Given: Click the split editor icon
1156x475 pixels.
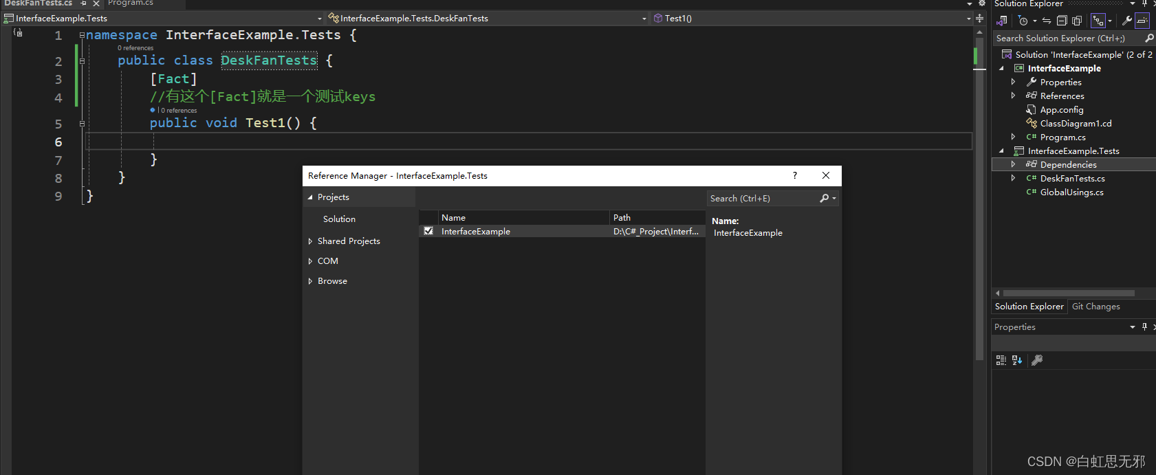Looking at the screenshot, I should pos(979,19).
